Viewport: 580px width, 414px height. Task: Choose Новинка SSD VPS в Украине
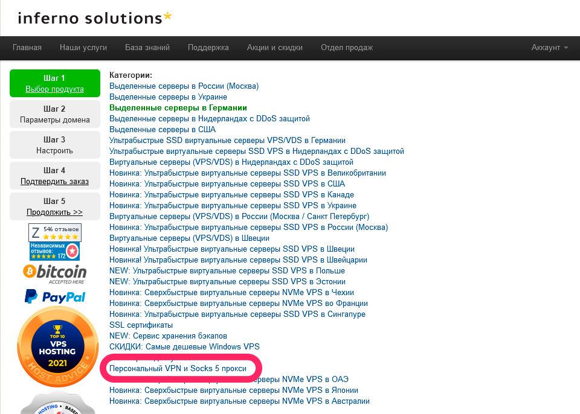coord(233,206)
